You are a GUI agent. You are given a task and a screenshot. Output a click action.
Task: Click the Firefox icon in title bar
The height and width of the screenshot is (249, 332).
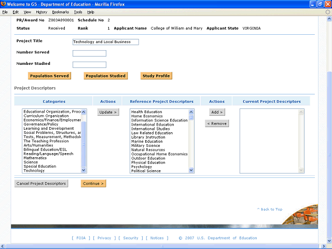[x=4, y=4]
